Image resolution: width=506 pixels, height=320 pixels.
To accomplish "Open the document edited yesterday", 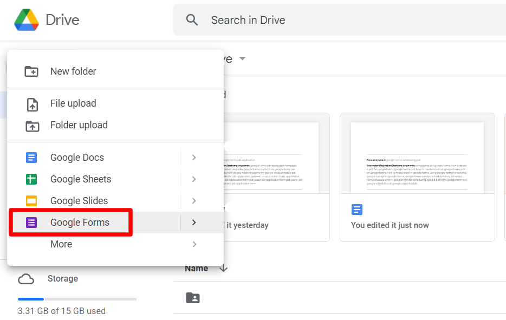I will click(276, 177).
